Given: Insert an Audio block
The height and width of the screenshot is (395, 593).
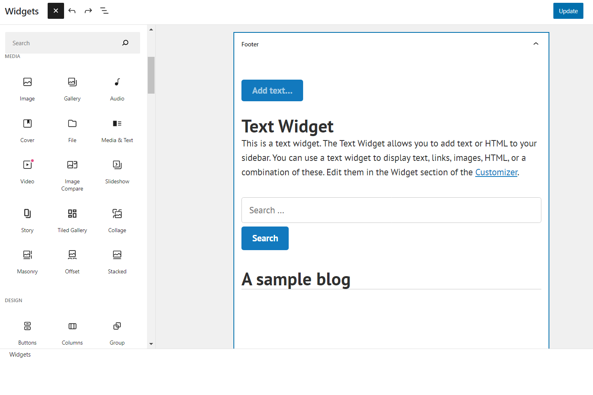Looking at the screenshot, I should (x=117, y=89).
